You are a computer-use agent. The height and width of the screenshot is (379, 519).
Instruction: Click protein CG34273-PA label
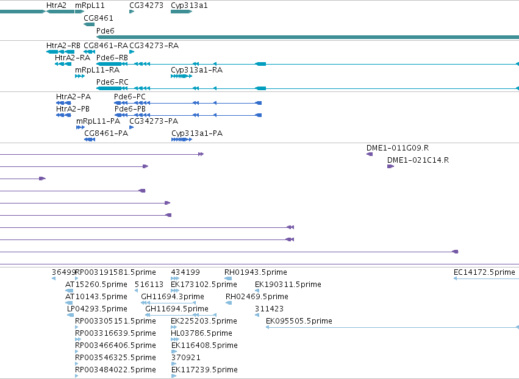tap(154, 121)
